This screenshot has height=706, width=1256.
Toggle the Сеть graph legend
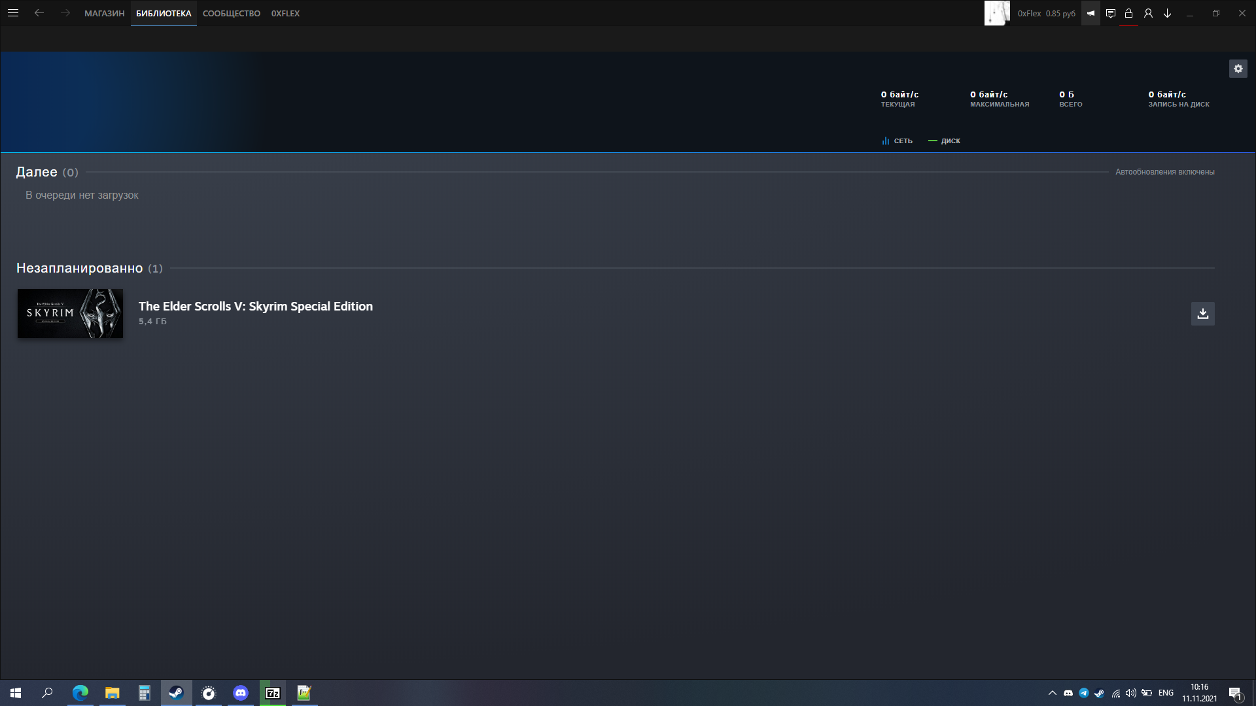point(897,141)
